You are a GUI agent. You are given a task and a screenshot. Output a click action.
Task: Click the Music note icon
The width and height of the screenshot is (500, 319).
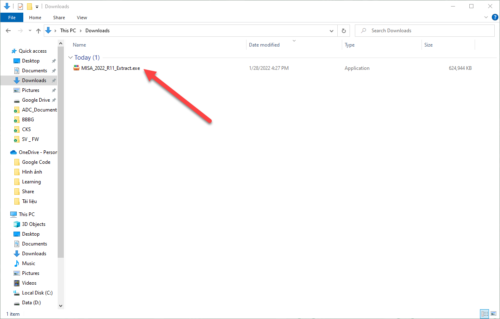coord(17,263)
